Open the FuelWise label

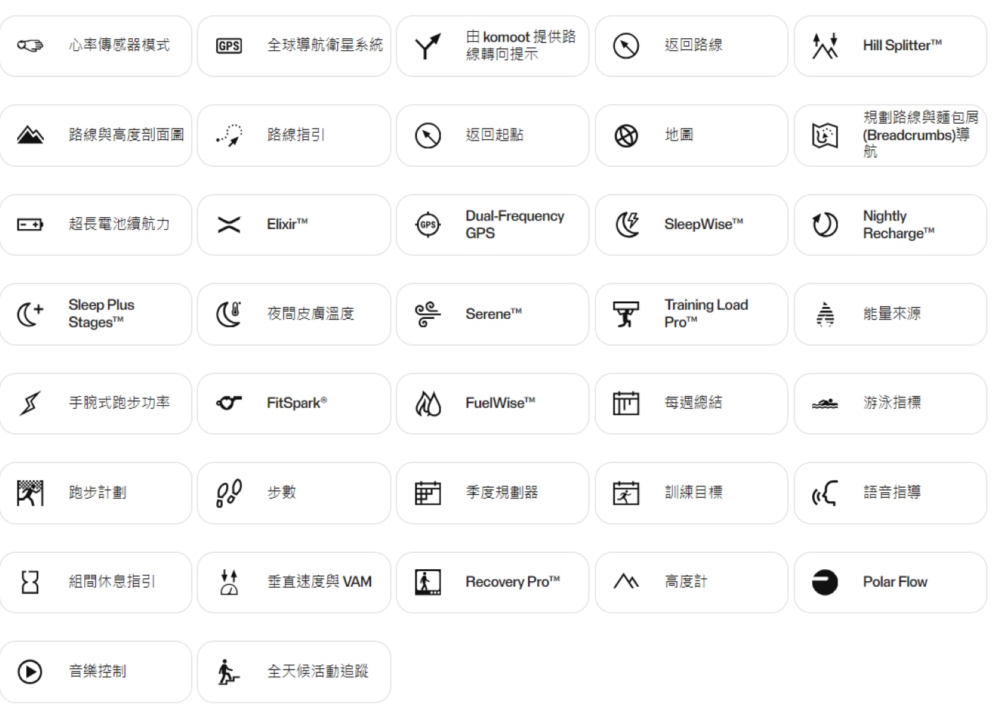coord(500,403)
